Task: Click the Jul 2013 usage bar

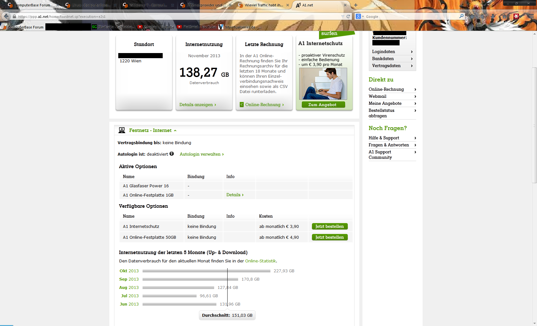Action: tap(169, 296)
